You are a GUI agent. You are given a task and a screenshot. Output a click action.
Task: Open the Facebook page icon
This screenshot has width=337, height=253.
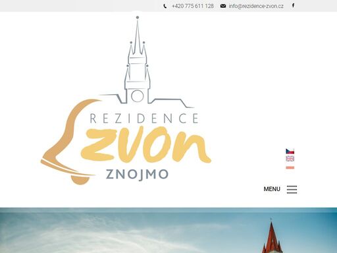point(293,6)
